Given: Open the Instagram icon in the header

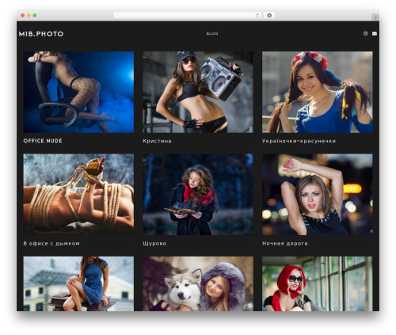Looking at the screenshot, I should (365, 33).
